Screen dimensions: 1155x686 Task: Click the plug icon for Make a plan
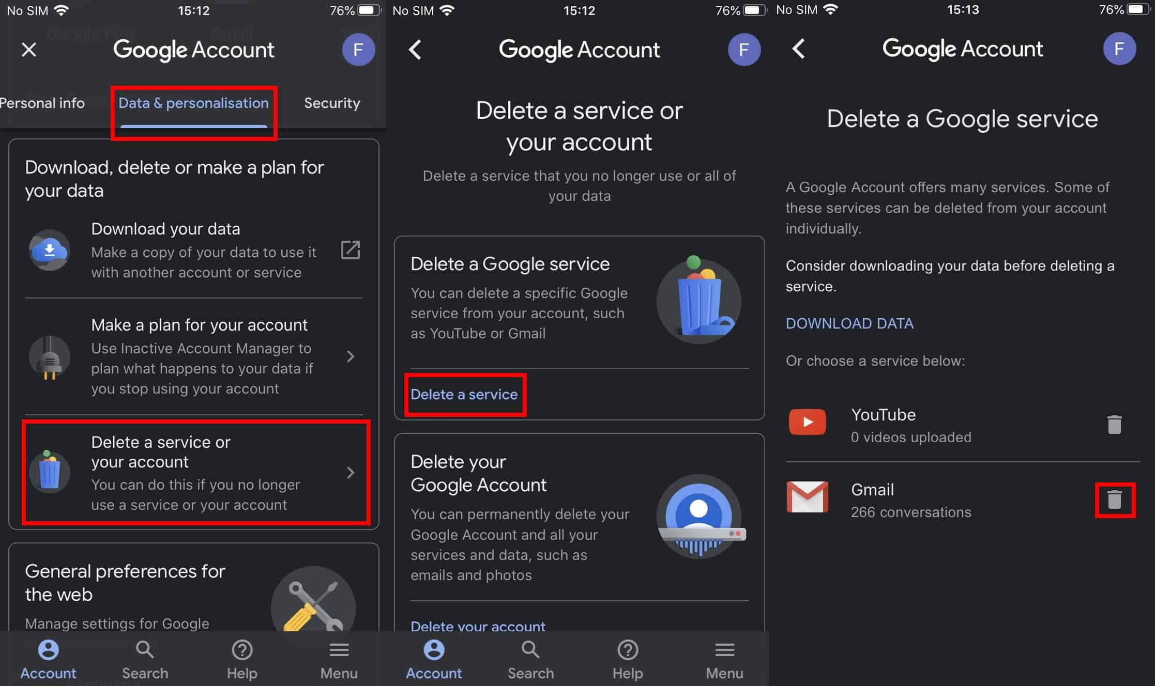coord(49,357)
